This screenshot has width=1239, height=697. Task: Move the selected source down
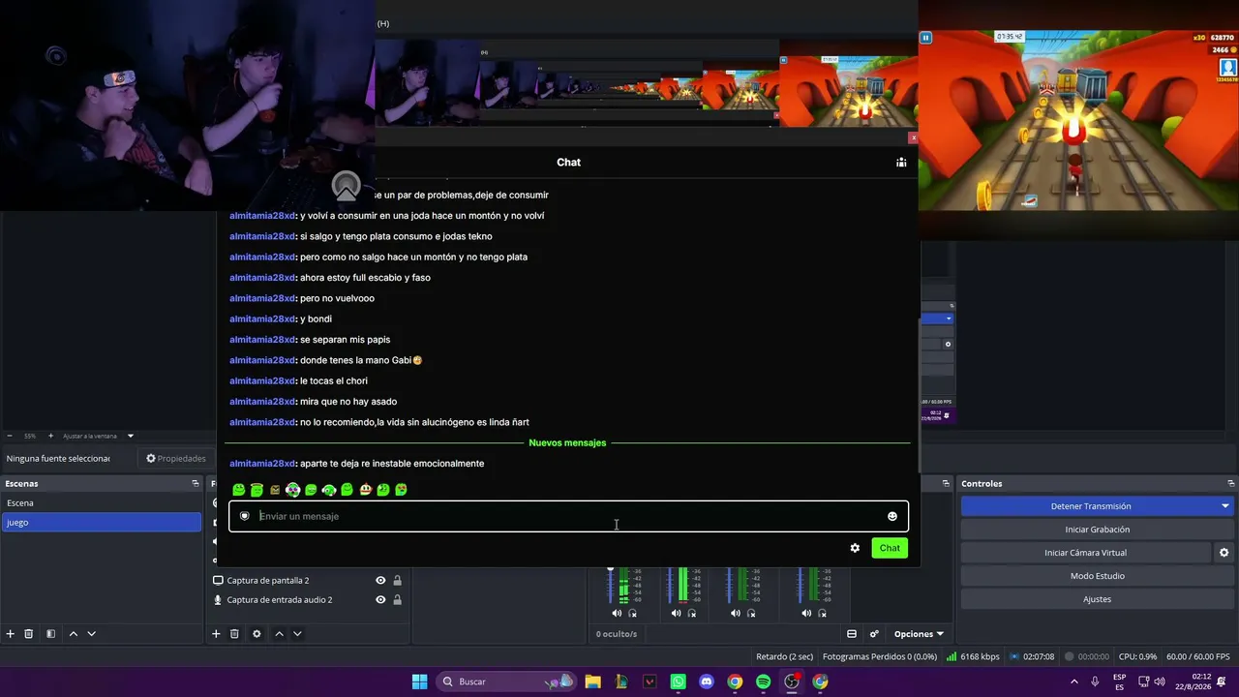297,634
